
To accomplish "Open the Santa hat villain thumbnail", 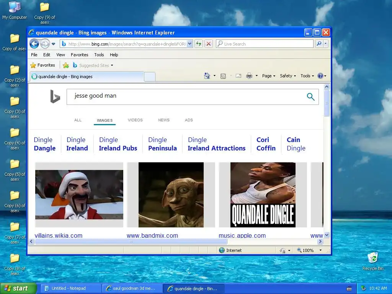I will (79, 195).
